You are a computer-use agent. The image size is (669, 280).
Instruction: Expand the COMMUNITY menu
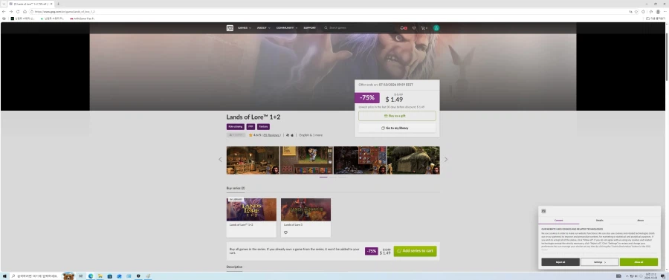pos(286,28)
